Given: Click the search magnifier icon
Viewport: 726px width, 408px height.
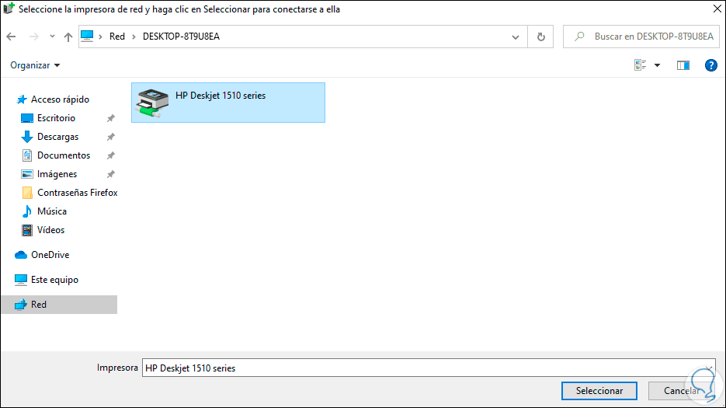Looking at the screenshot, I should [579, 37].
